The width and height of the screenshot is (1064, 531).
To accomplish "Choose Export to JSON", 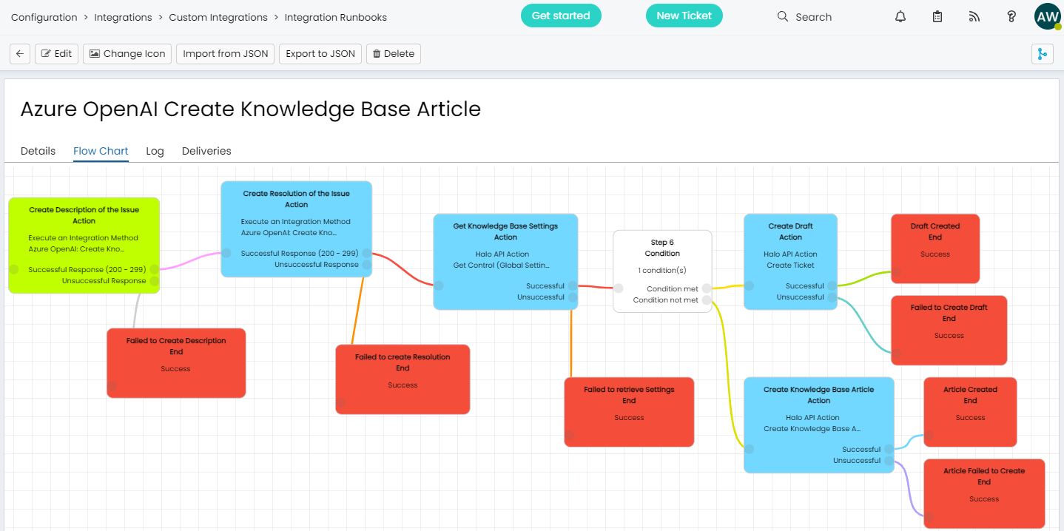I will [x=320, y=54].
